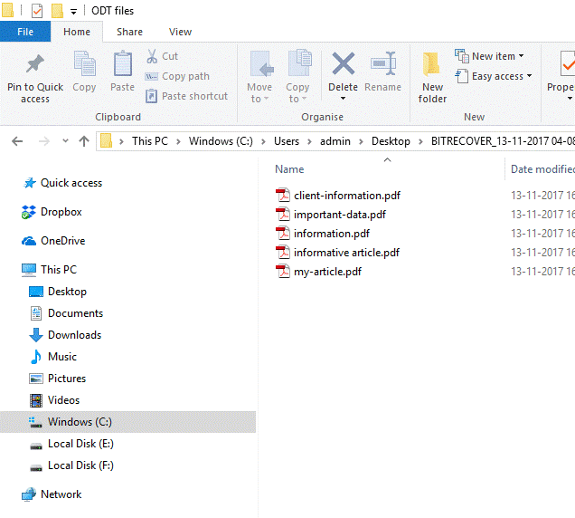Select the my-article.pdf file

327,272
